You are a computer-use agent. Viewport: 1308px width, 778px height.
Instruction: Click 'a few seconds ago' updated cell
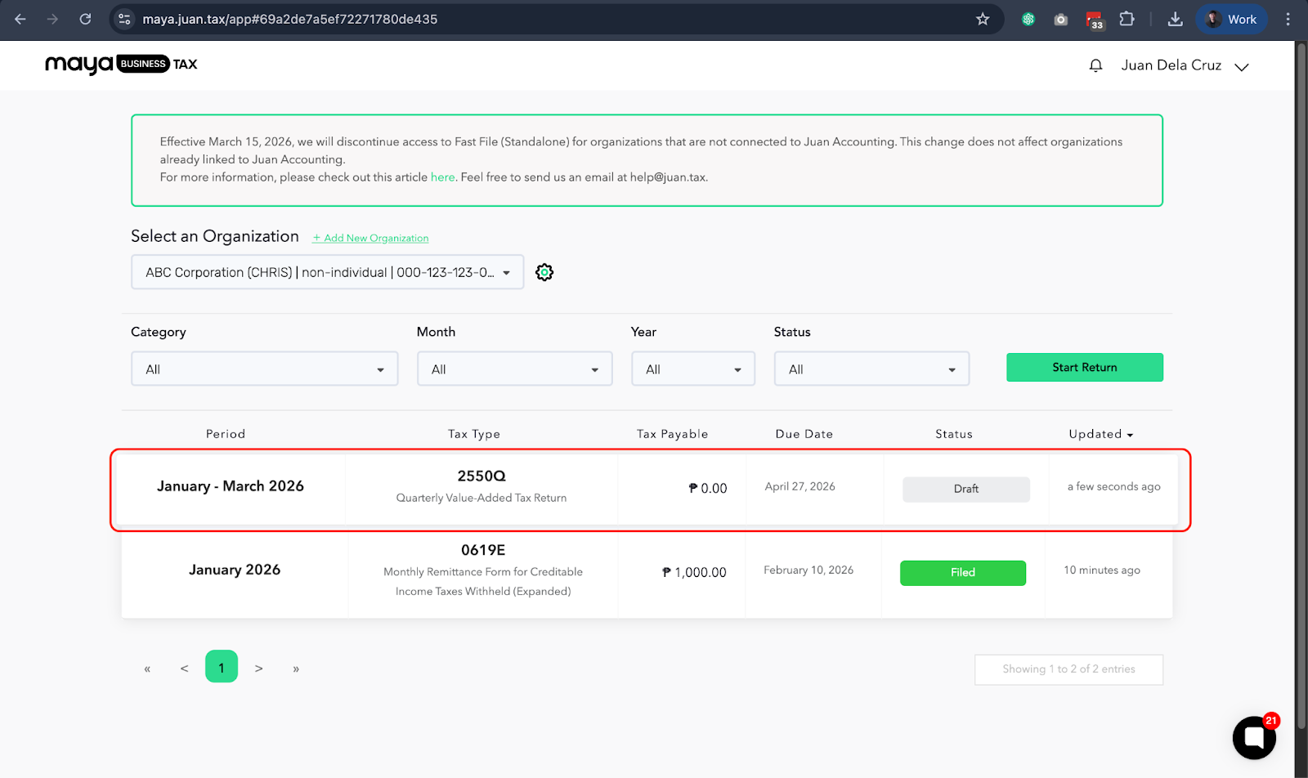pos(1113,486)
